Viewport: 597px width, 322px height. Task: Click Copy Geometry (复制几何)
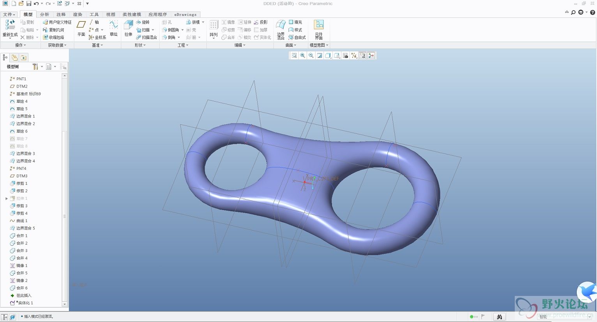coord(53,30)
